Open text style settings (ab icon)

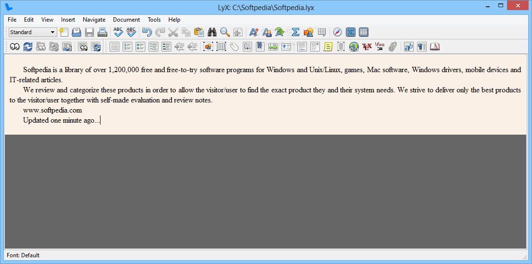tap(409, 47)
